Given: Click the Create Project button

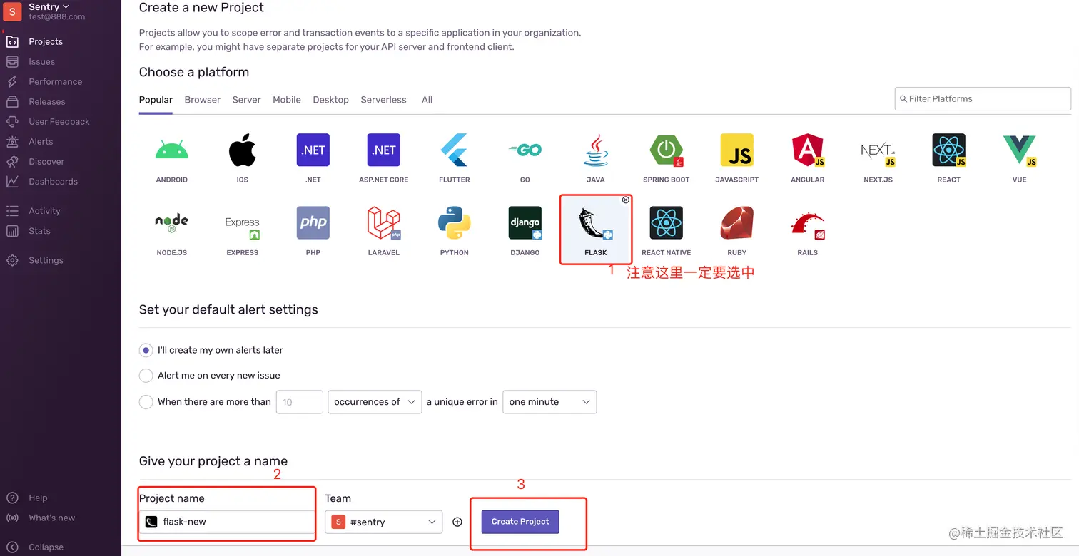Looking at the screenshot, I should [520, 522].
